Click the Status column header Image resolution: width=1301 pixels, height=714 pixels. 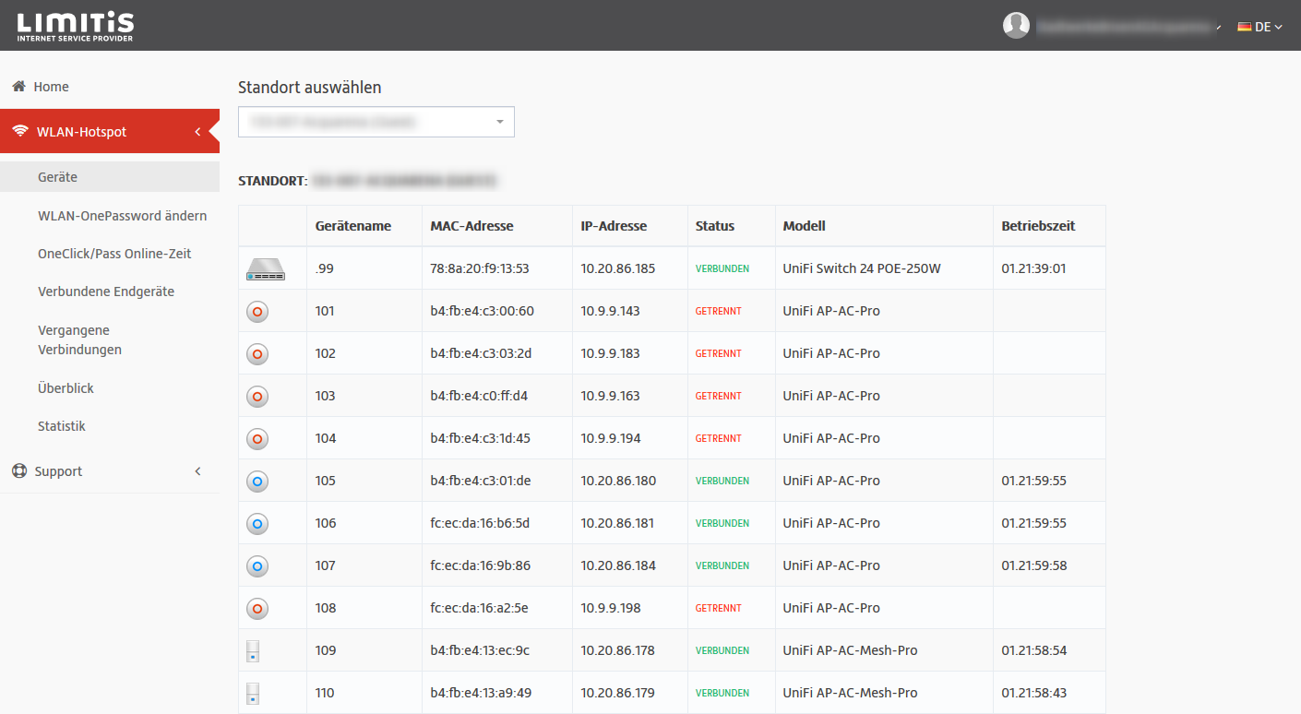[x=715, y=226]
